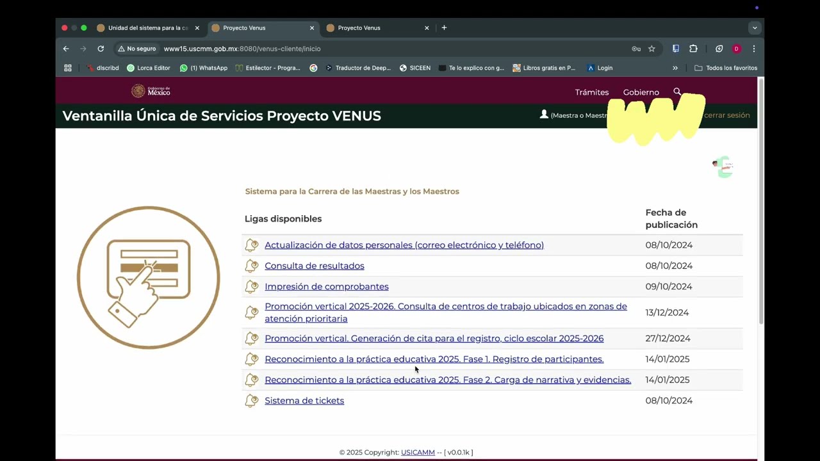Go back with the browser back arrow
Image resolution: width=820 pixels, height=461 pixels.
coord(66,49)
